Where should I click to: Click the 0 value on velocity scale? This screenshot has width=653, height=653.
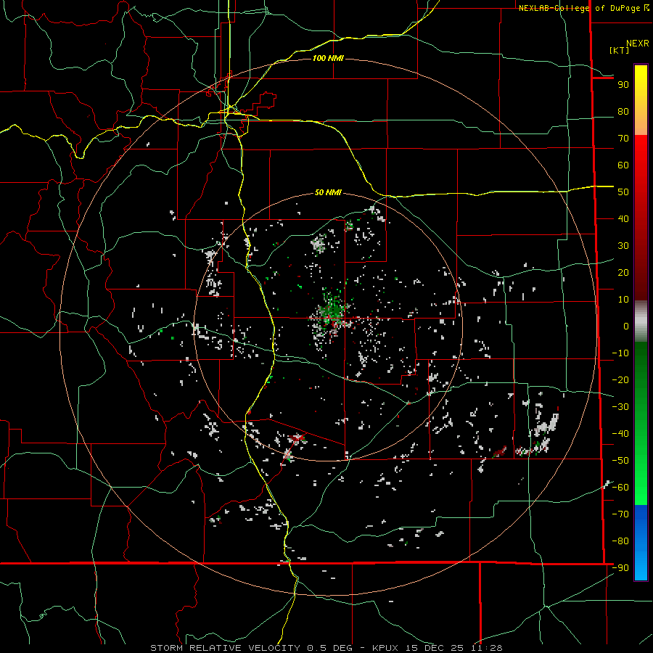626,326
